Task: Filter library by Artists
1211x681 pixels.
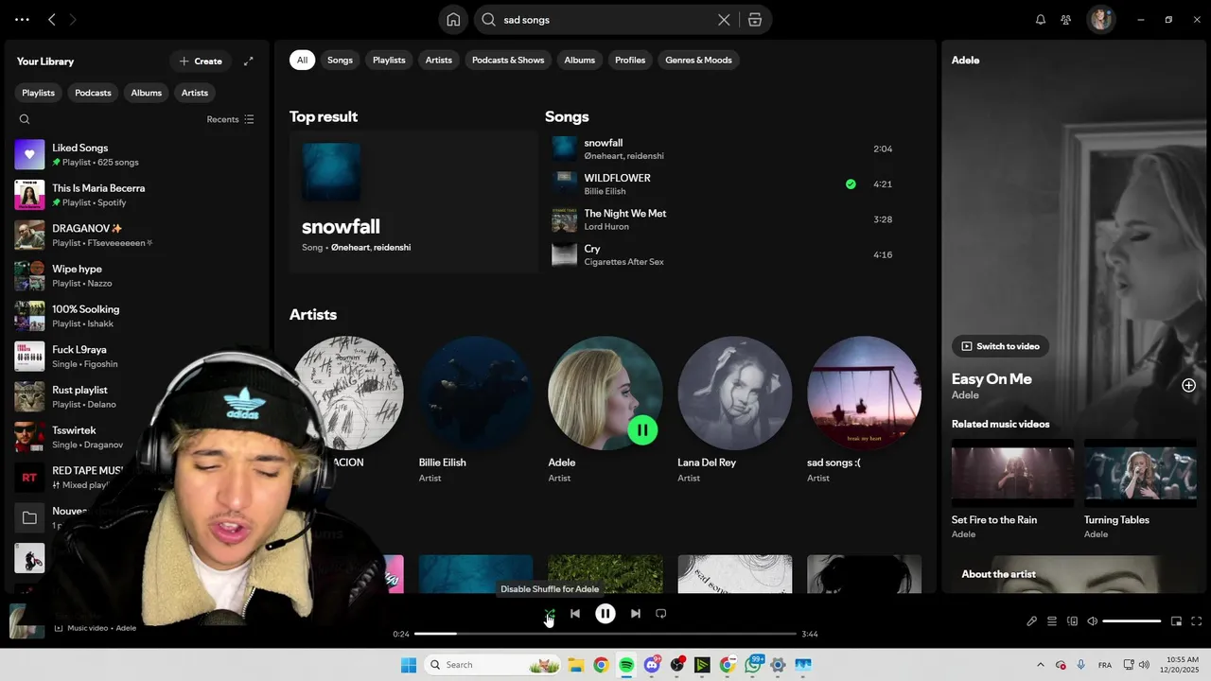Action: click(195, 93)
